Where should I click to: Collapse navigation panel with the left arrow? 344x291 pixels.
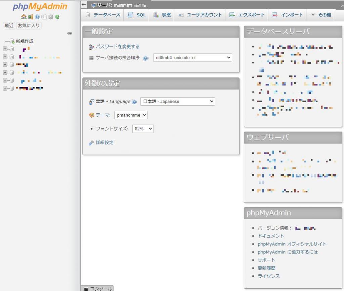click(x=84, y=5)
